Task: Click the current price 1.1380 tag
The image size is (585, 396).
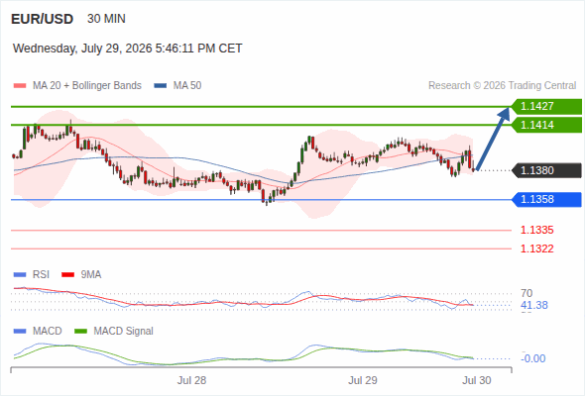Action: tap(546, 170)
